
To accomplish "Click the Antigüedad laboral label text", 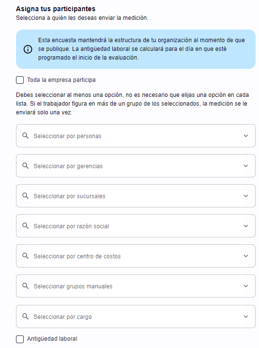I will pos(52,339).
